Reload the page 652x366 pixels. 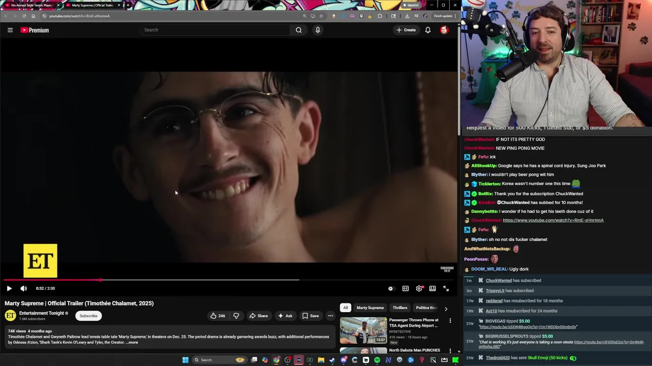[24, 16]
